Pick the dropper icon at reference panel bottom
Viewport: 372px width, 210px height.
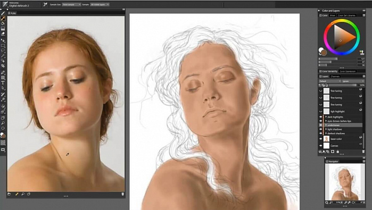pos(16,194)
